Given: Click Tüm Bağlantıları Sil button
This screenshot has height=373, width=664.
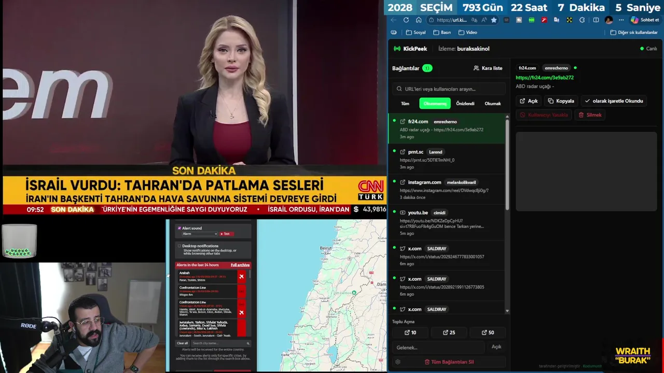Looking at the screenshot, I should click(x=449, y=362).
